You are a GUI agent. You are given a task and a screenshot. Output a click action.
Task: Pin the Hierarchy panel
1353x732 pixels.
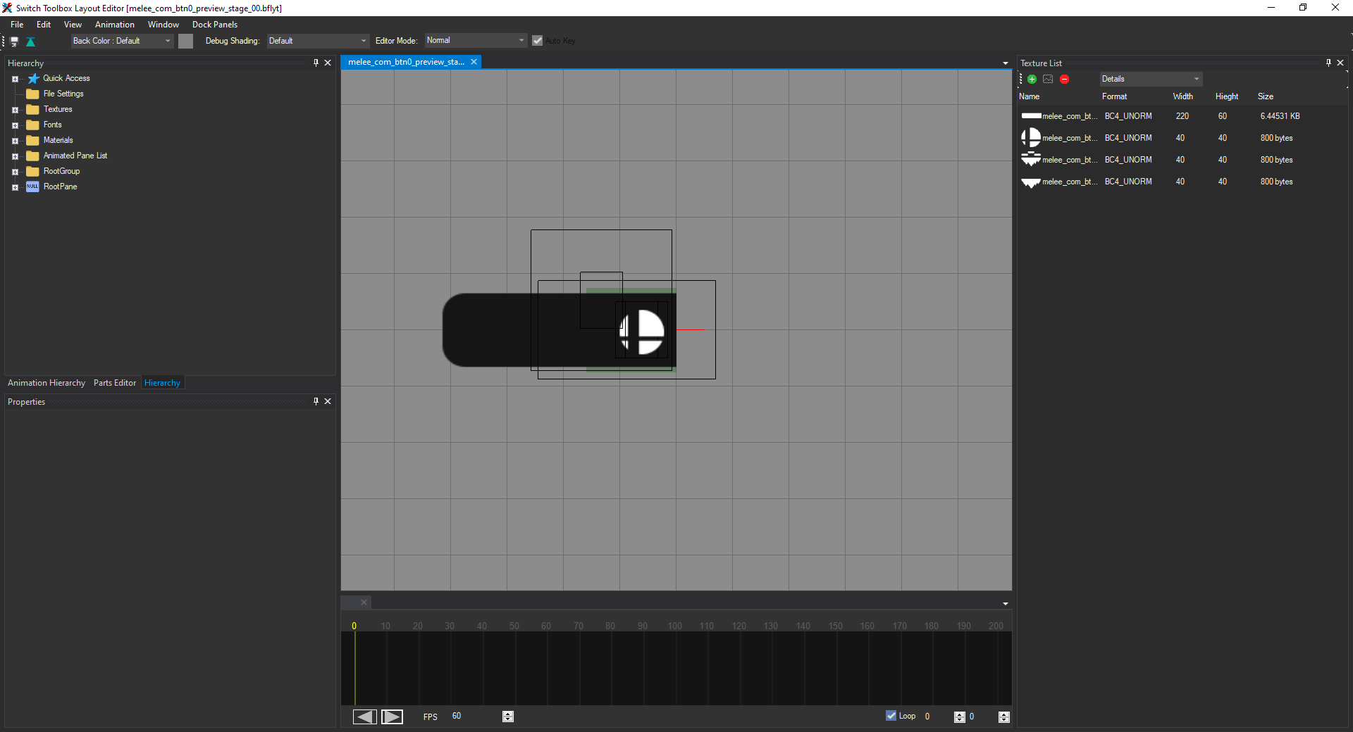pyautogui.click(x=316, y=63)
